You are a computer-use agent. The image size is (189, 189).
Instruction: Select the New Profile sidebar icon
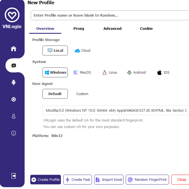(13, 66)
